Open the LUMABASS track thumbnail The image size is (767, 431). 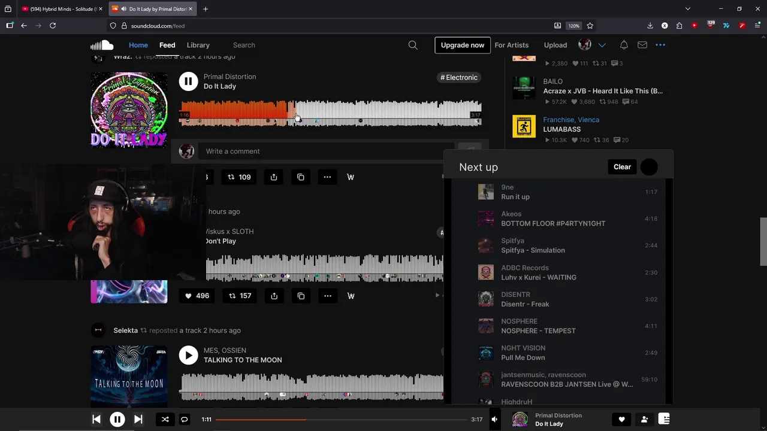coord(524,126)
